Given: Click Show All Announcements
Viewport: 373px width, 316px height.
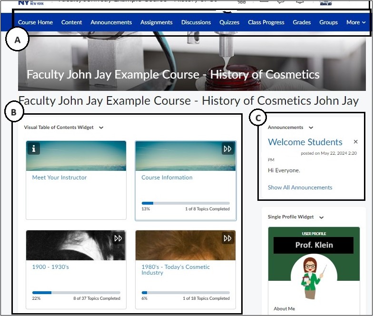Looking at the screenshot, I should pyautogui.click(x=300, y=188).
